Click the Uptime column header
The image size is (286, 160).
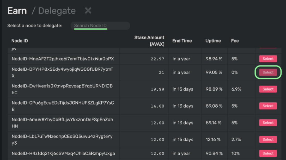click(x=213, y=41)
